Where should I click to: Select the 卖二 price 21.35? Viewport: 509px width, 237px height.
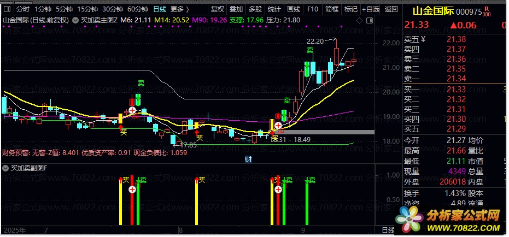(456, 69)
